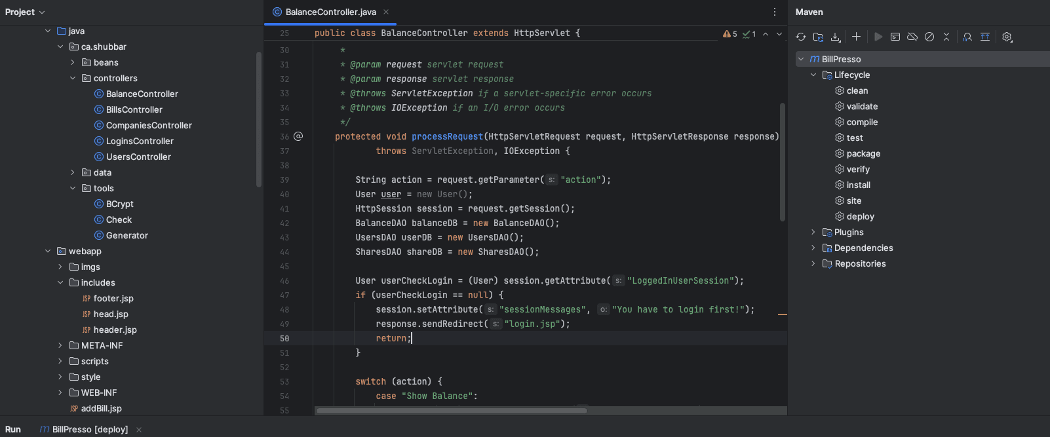Expand the Repositories node
Image resolution: width=1050 pixels, height=437 pixels.
pyautogui.click(x=813, y=263)
